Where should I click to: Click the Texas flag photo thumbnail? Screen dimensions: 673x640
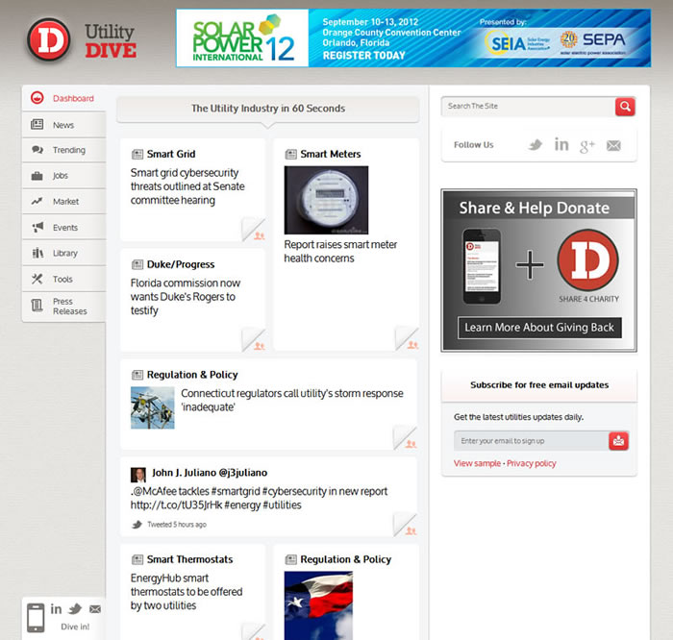pos(318,605)
